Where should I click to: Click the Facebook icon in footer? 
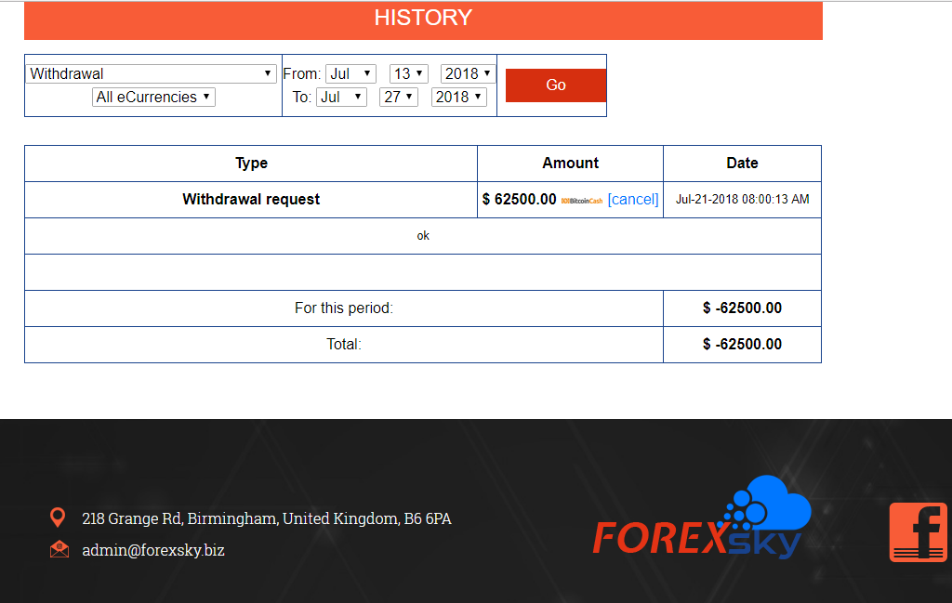[x=919, y=531]
